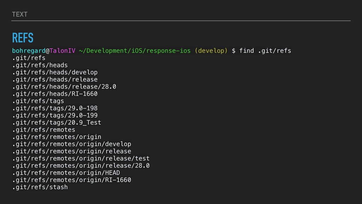Image resolution: width=362 pixels, height=204 pixels.
Task: Select the .git/refs/stash line
Action: [40, 187]
